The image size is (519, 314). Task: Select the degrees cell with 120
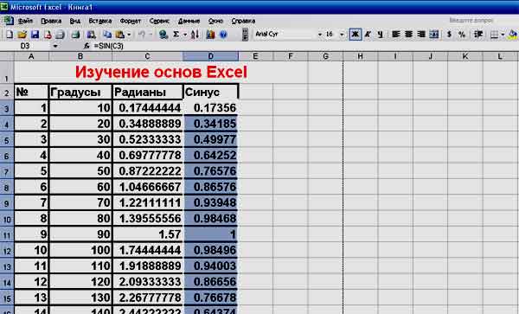(x=80, y=282)
